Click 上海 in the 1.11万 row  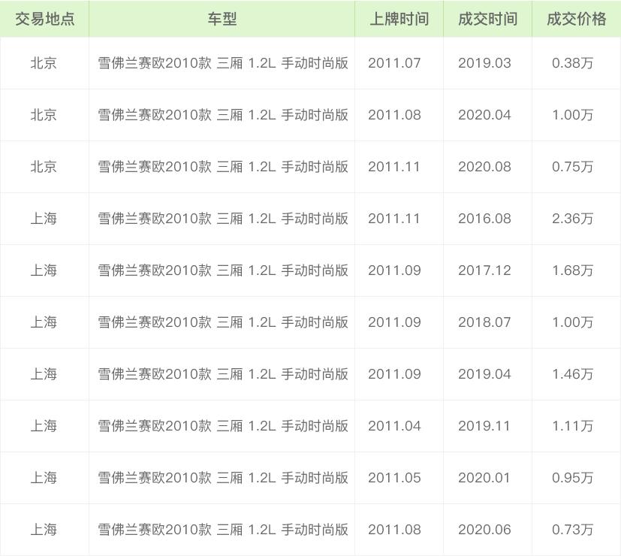(x=44, y=426)
